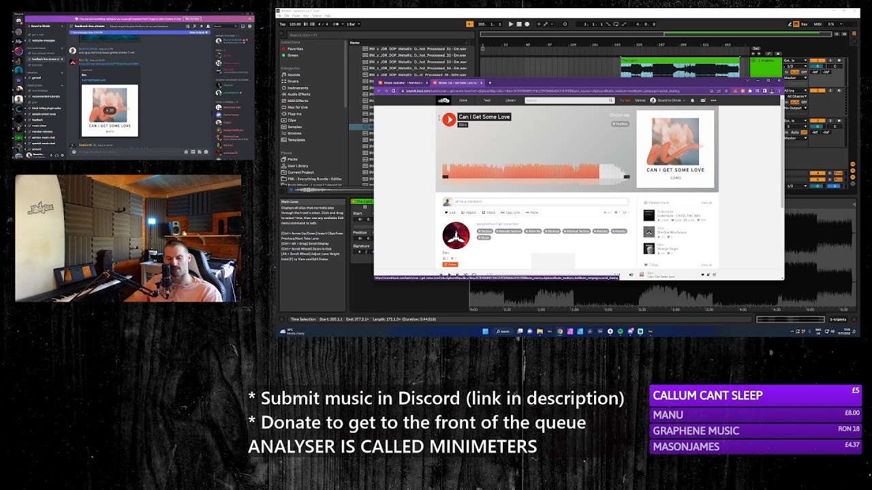The width and height of the screenshot is (872, 490).
Task: Click Take me there in Discord banner
Action: pos(192,19)
